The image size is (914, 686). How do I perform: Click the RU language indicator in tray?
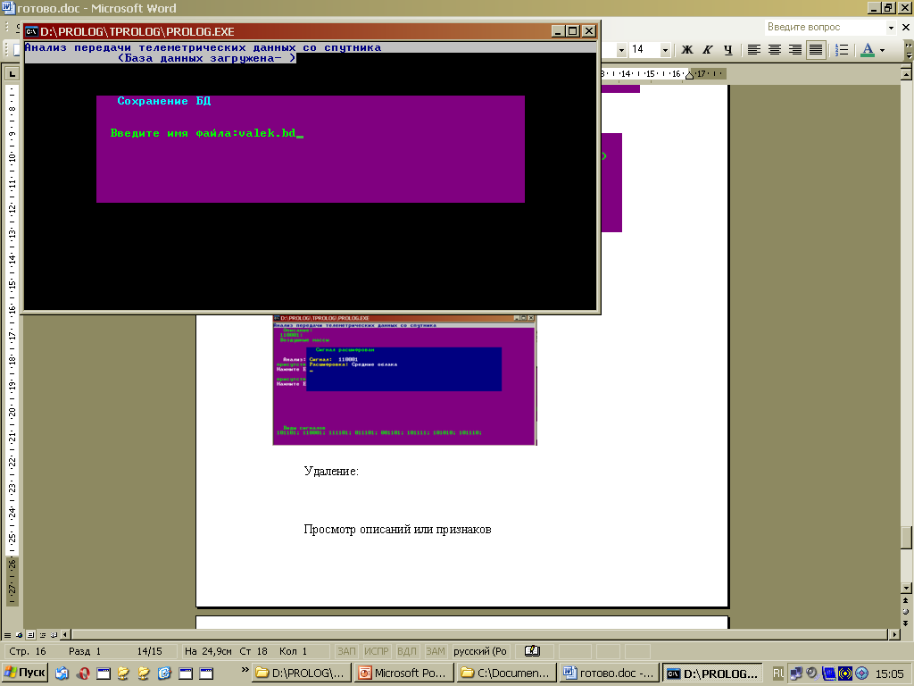(x=778, y=673)
